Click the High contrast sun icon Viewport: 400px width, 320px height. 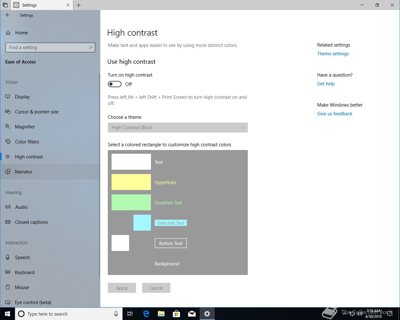pos(8,157)
